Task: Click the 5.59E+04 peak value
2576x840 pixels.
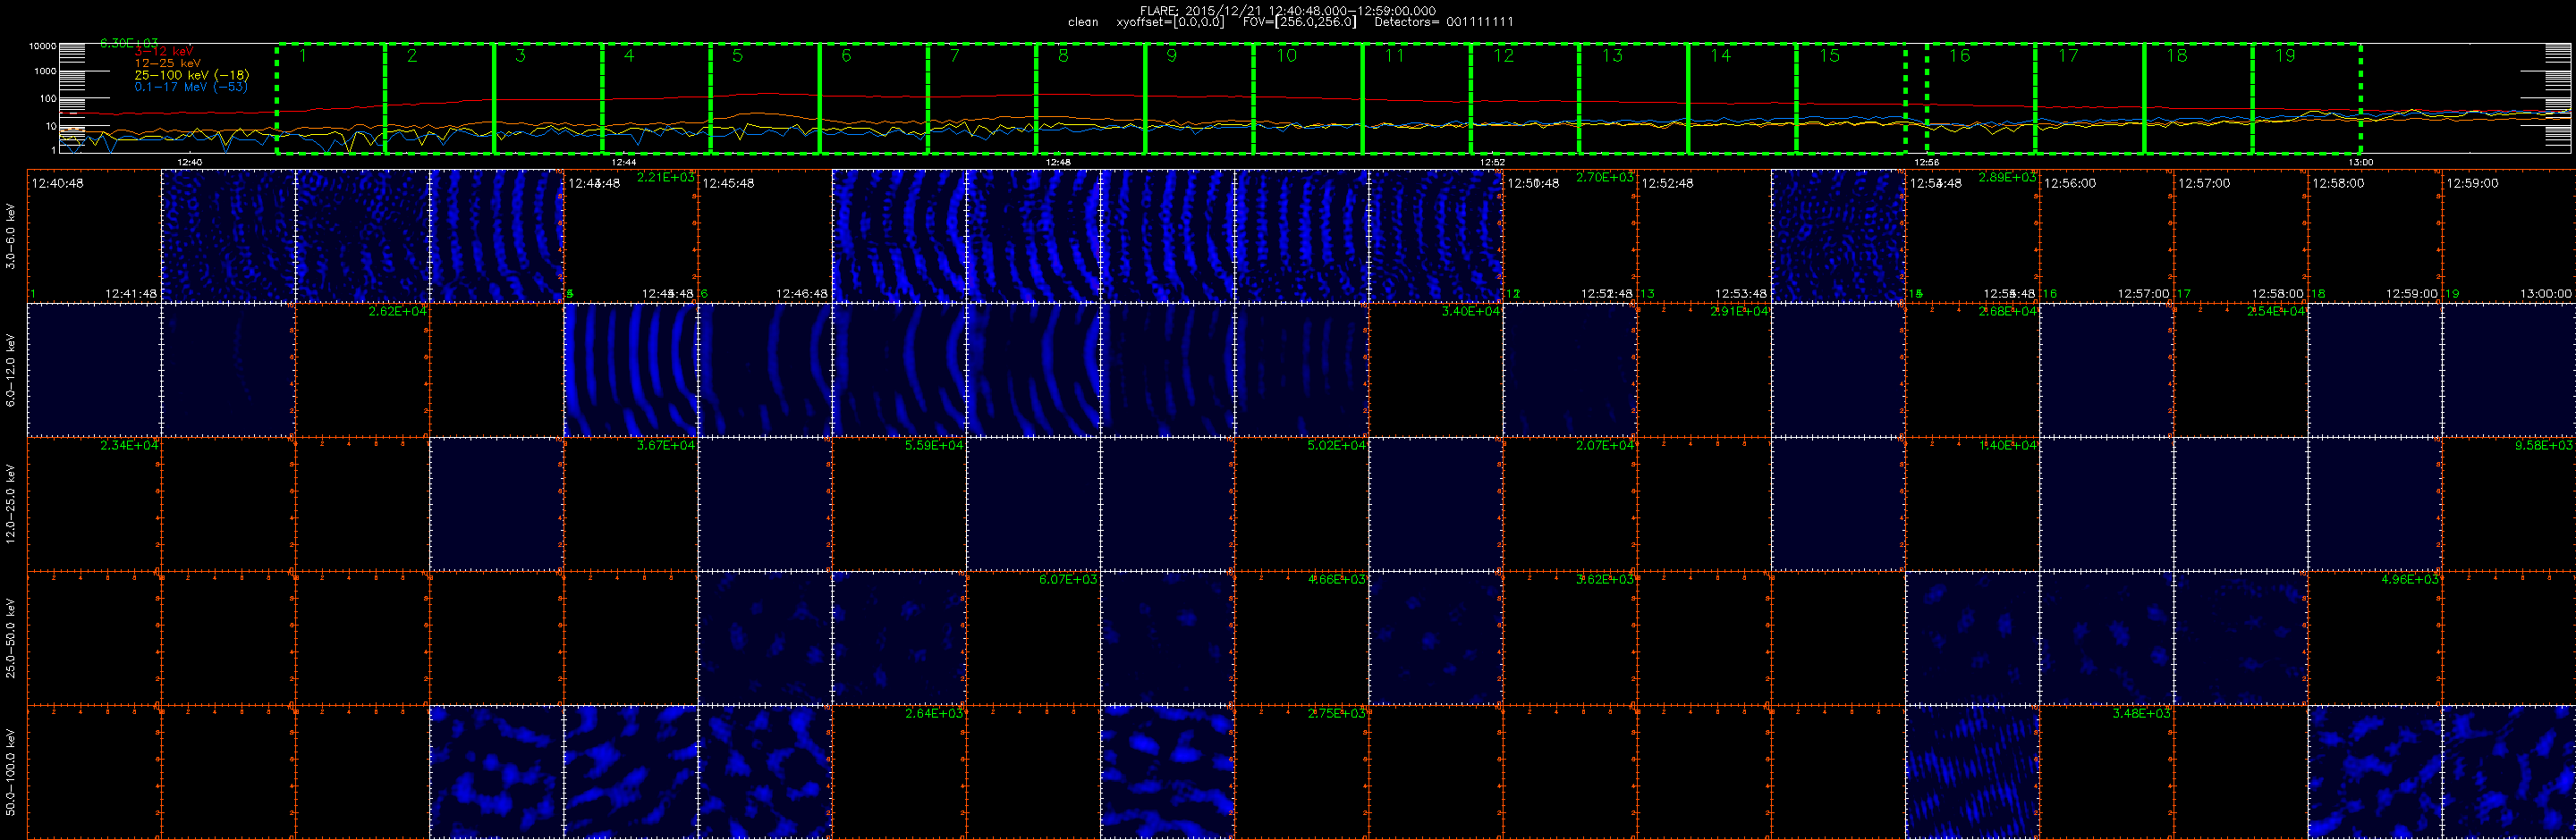Action: coord(933,444)
